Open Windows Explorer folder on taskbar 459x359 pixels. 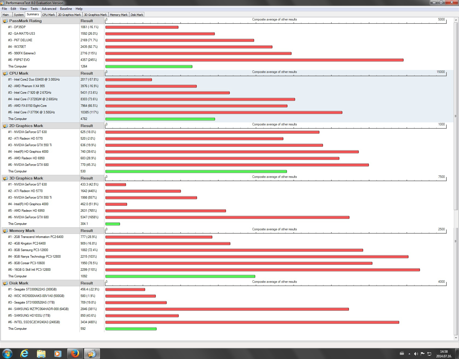[x=41, y=354]
